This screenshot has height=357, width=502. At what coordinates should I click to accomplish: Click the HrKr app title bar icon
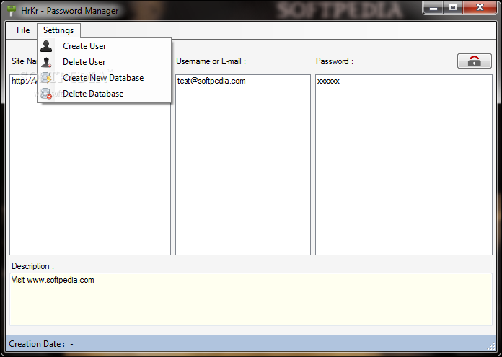pos(12,11)
